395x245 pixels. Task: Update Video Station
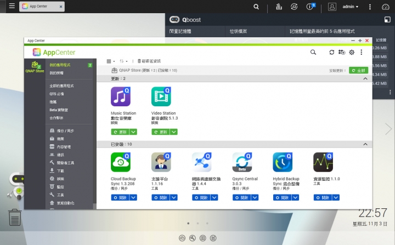pyautogui.click(x=161, y=132)
